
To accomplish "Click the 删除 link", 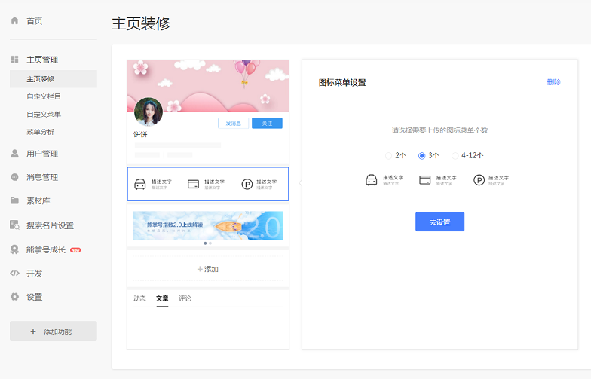I will pyautogui.click(x=553, y=82).
